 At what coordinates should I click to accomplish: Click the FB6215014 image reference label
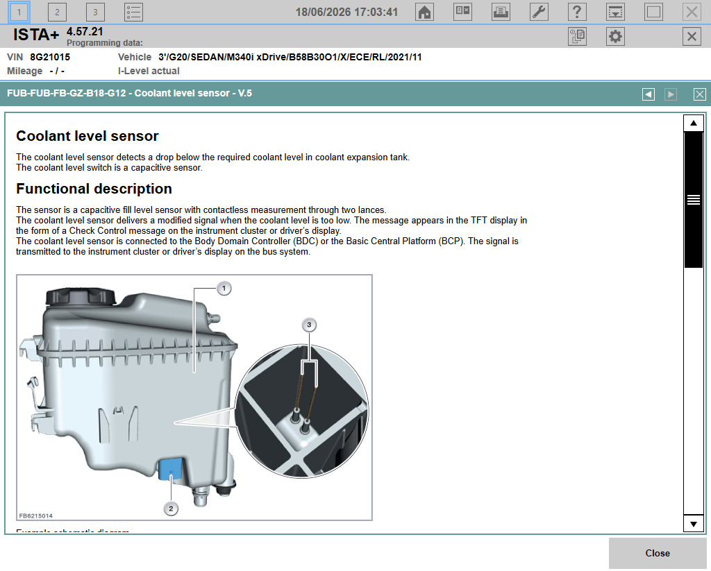[36, 515]
